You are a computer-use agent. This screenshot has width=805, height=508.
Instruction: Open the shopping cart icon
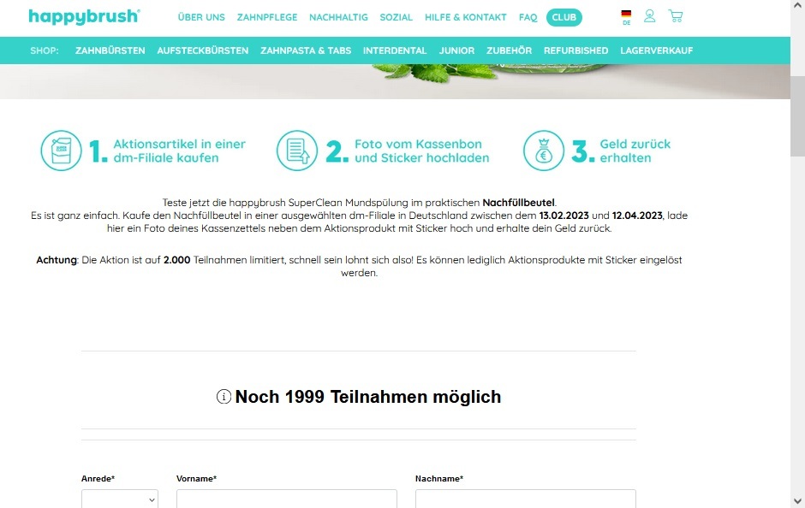pos(676,16)
